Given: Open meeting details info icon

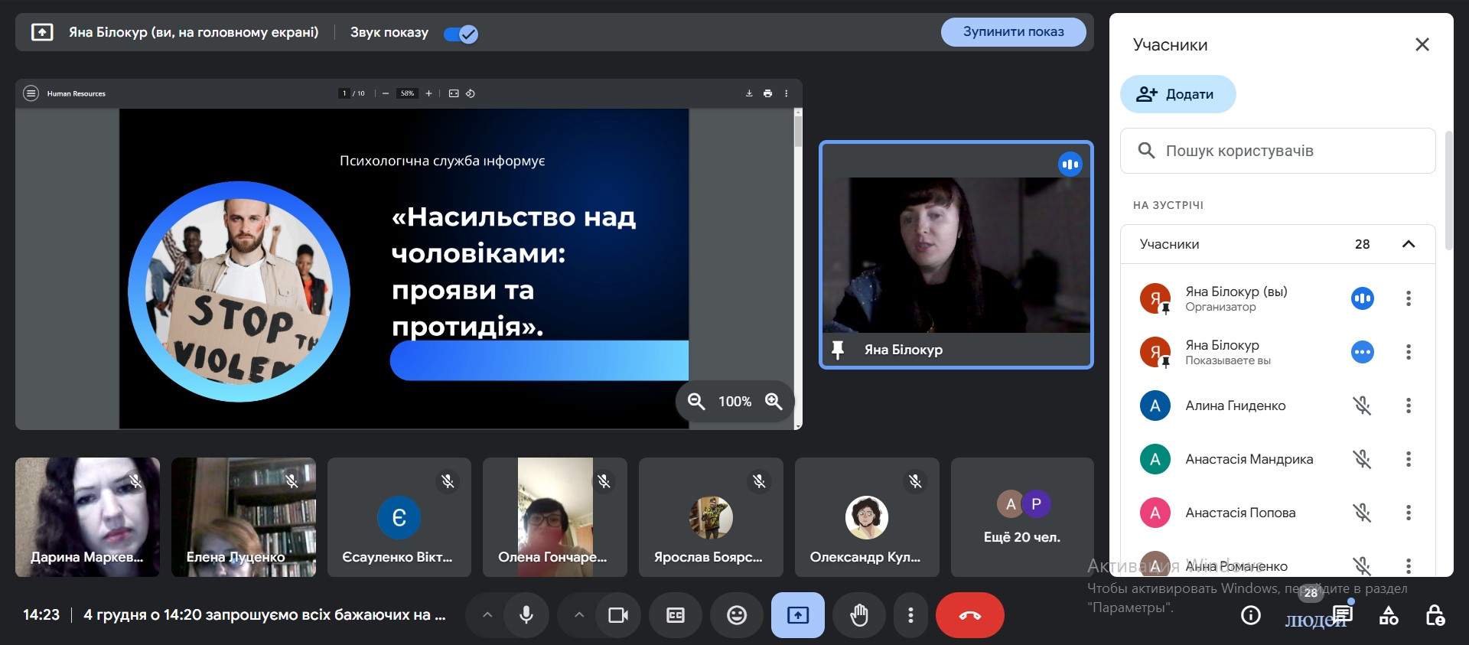Looking at the screenshot, I should (x=1251, y=615).
